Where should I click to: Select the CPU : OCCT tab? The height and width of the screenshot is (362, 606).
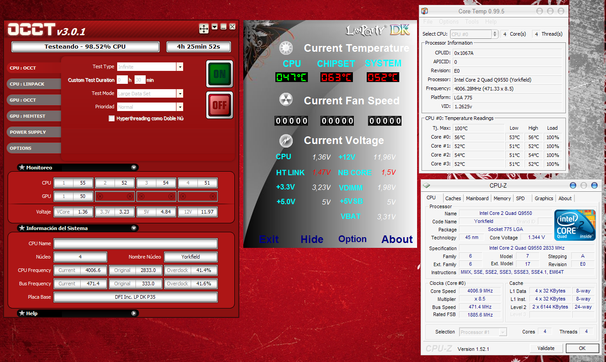(34, 68)
